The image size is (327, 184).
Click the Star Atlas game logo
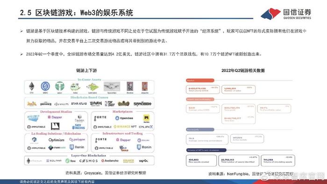79,103
